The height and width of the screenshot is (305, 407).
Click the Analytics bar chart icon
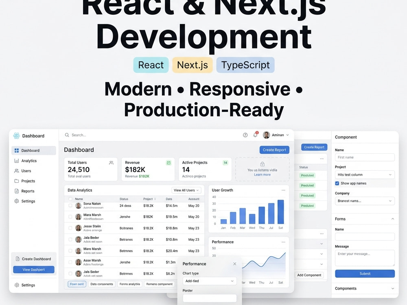17,161
